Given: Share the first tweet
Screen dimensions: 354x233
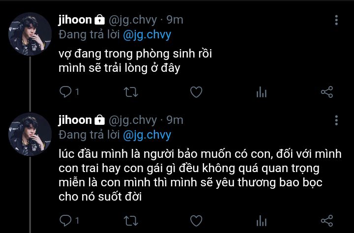Looking at the screenshot, I should pyautogui.click(x=326, y=92).
